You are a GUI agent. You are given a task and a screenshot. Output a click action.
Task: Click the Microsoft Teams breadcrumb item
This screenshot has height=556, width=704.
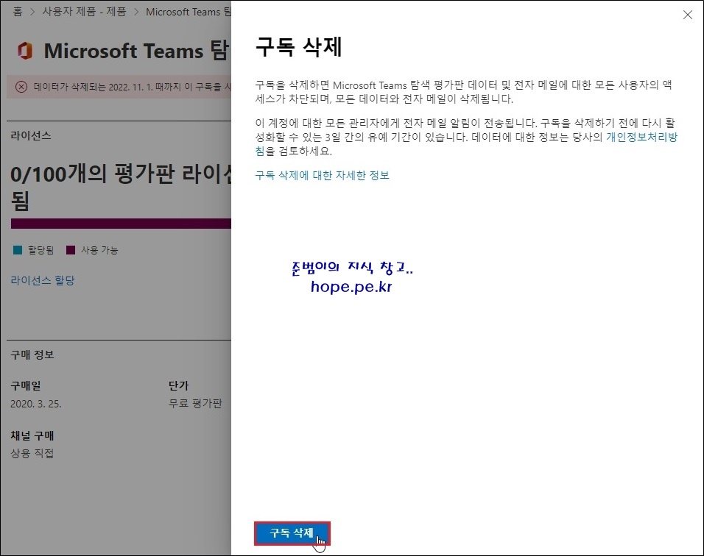(x=188, y=12)
